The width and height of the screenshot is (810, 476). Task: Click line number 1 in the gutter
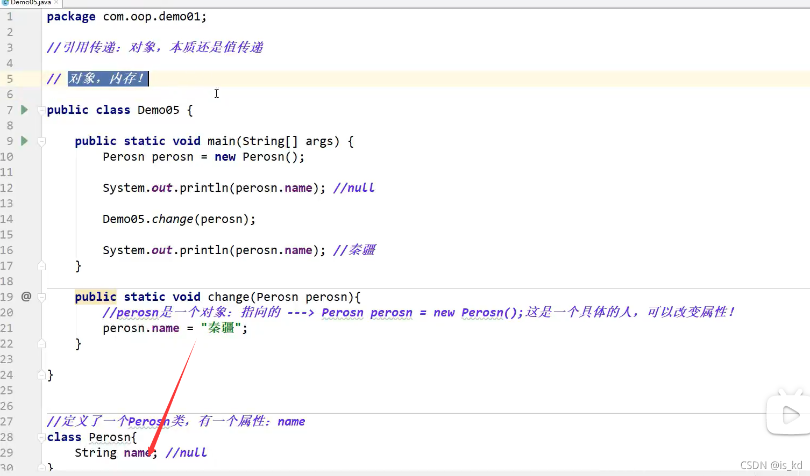[10, 17]
